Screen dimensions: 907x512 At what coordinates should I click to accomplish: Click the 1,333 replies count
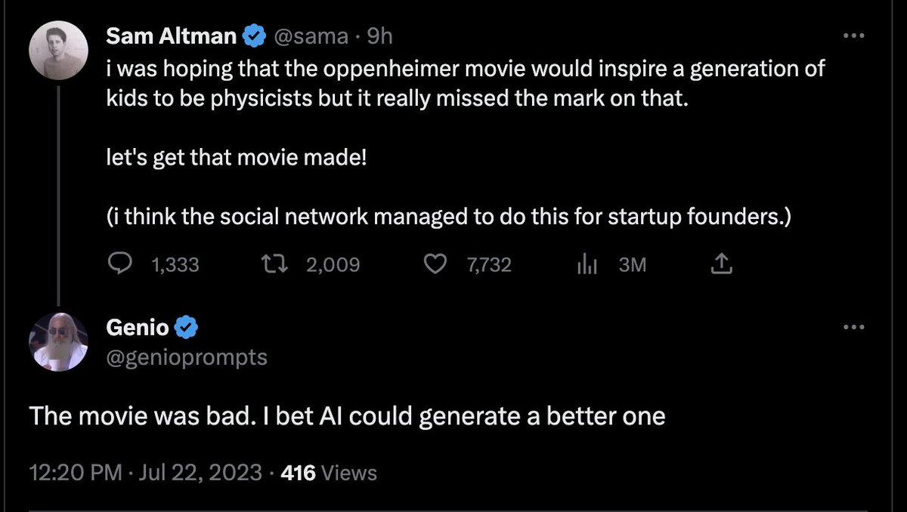tap(175, 265)
